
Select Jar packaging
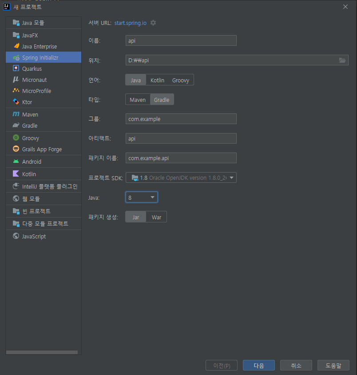[x=135, y=217]
